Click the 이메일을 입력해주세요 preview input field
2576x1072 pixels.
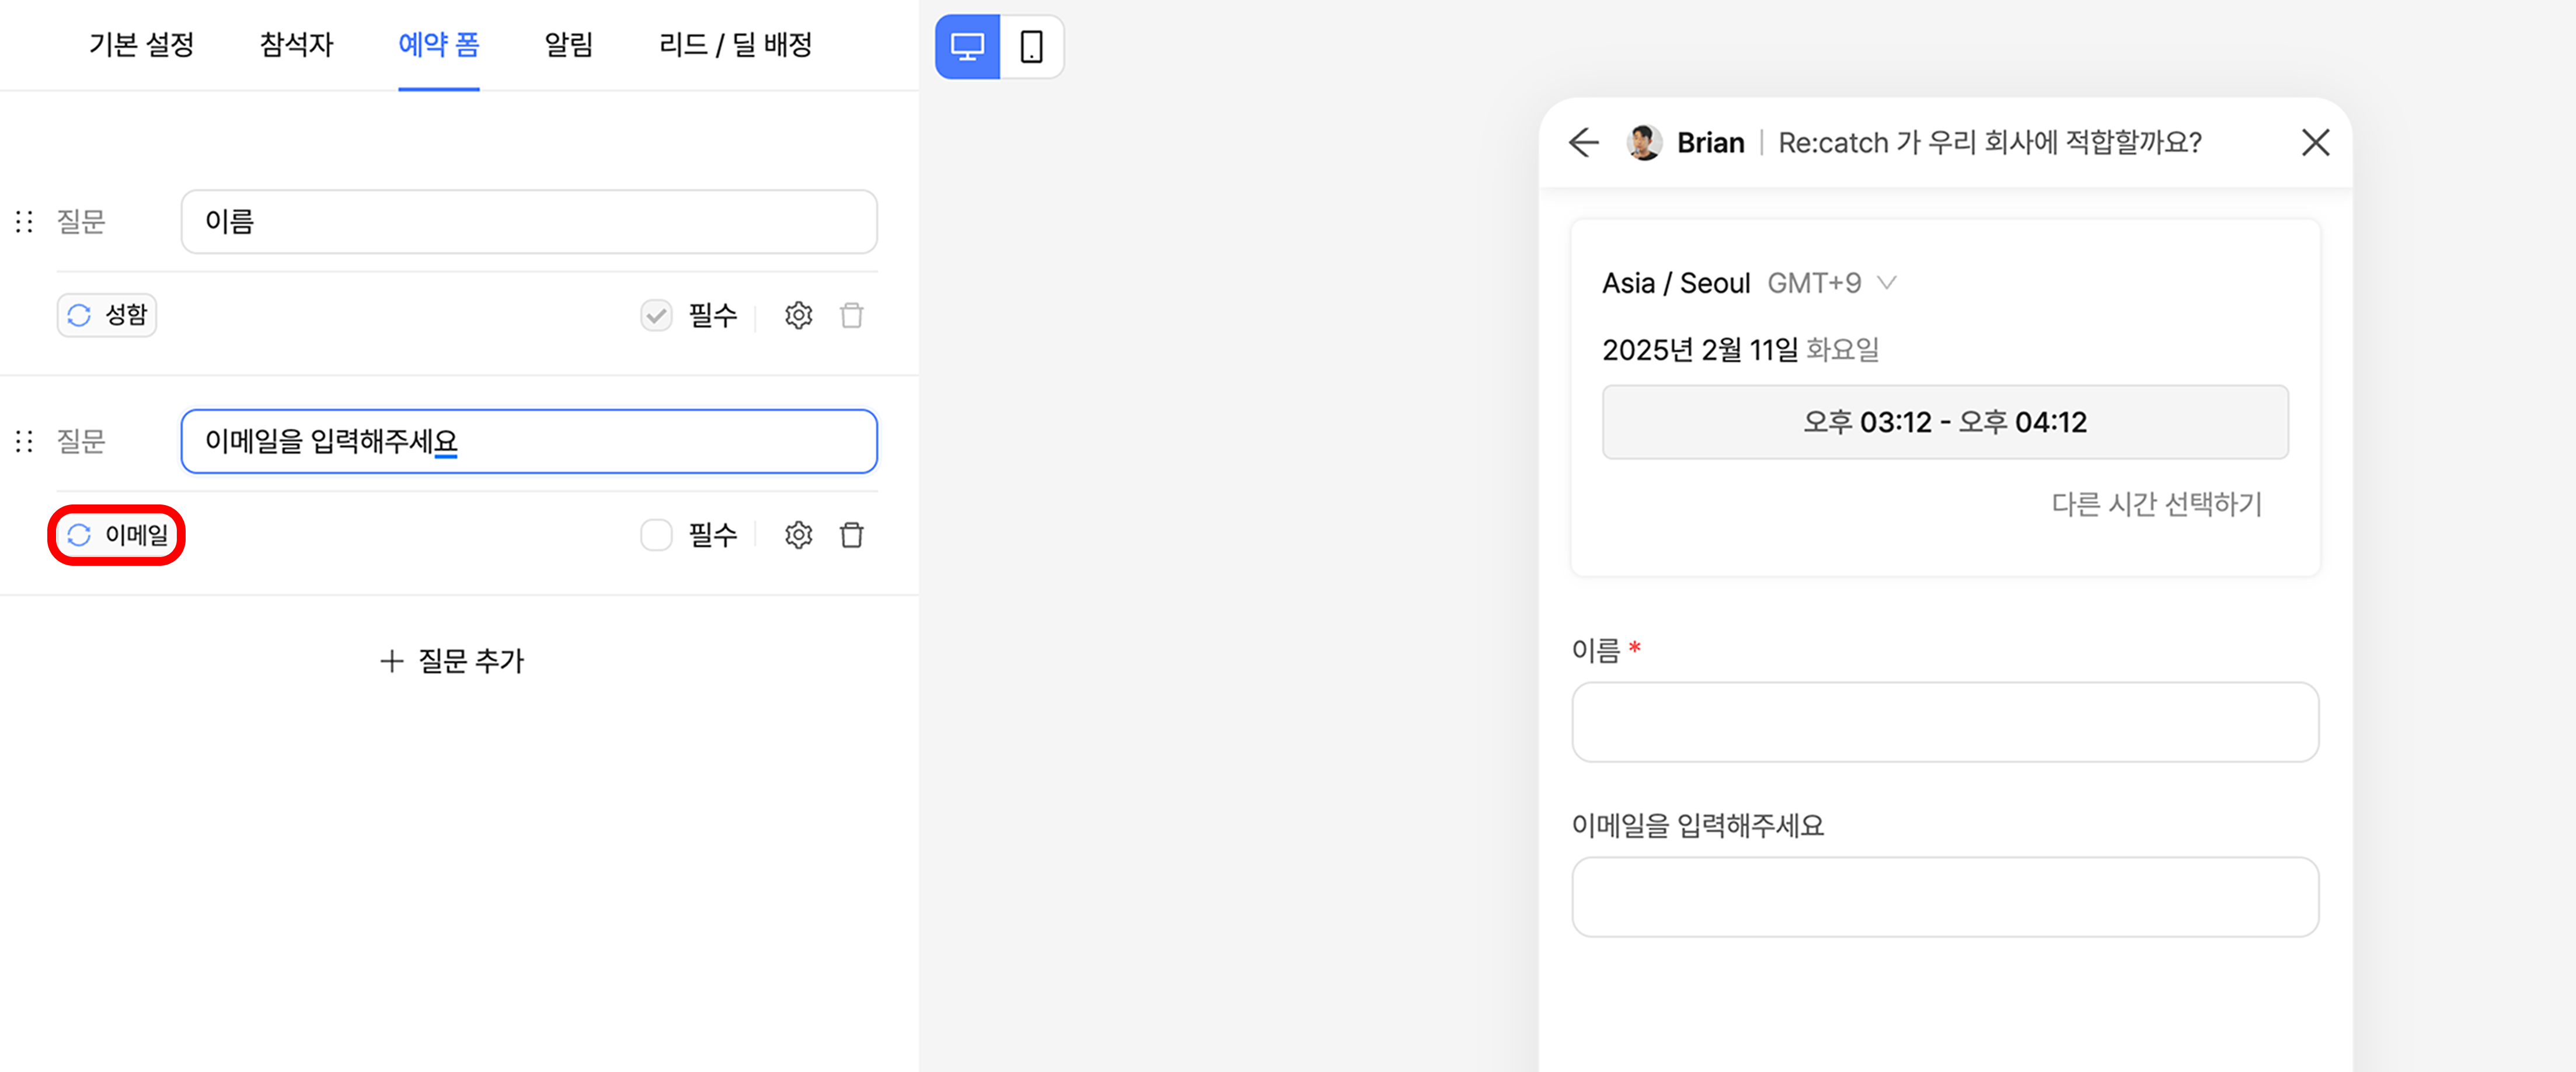(x=1944, y=897)
